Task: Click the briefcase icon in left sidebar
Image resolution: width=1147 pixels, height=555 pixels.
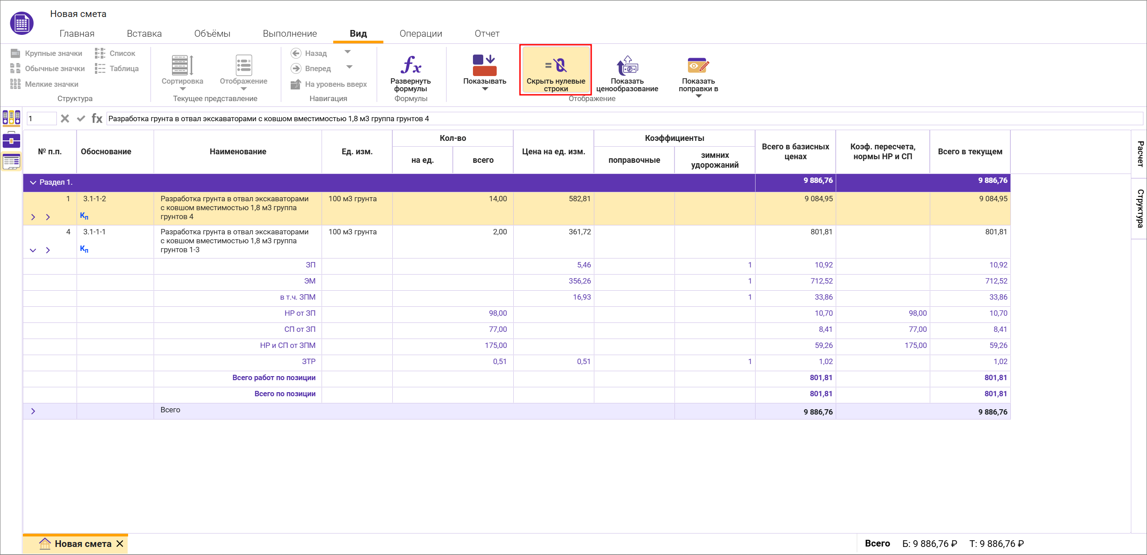Action: [x=11, y=140]
